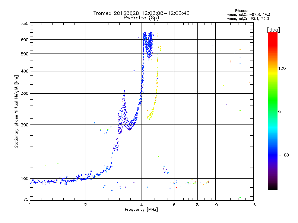Click the x-axis '1' tick label

[30, 205]
